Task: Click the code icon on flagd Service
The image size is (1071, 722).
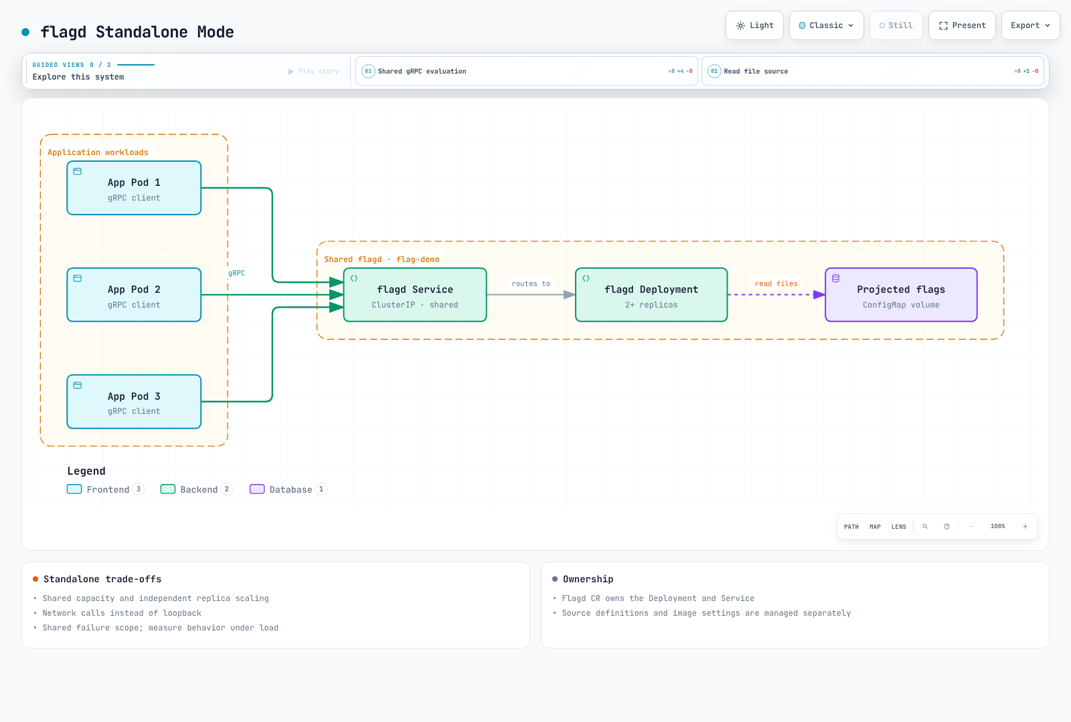Action: click(354, 279)
